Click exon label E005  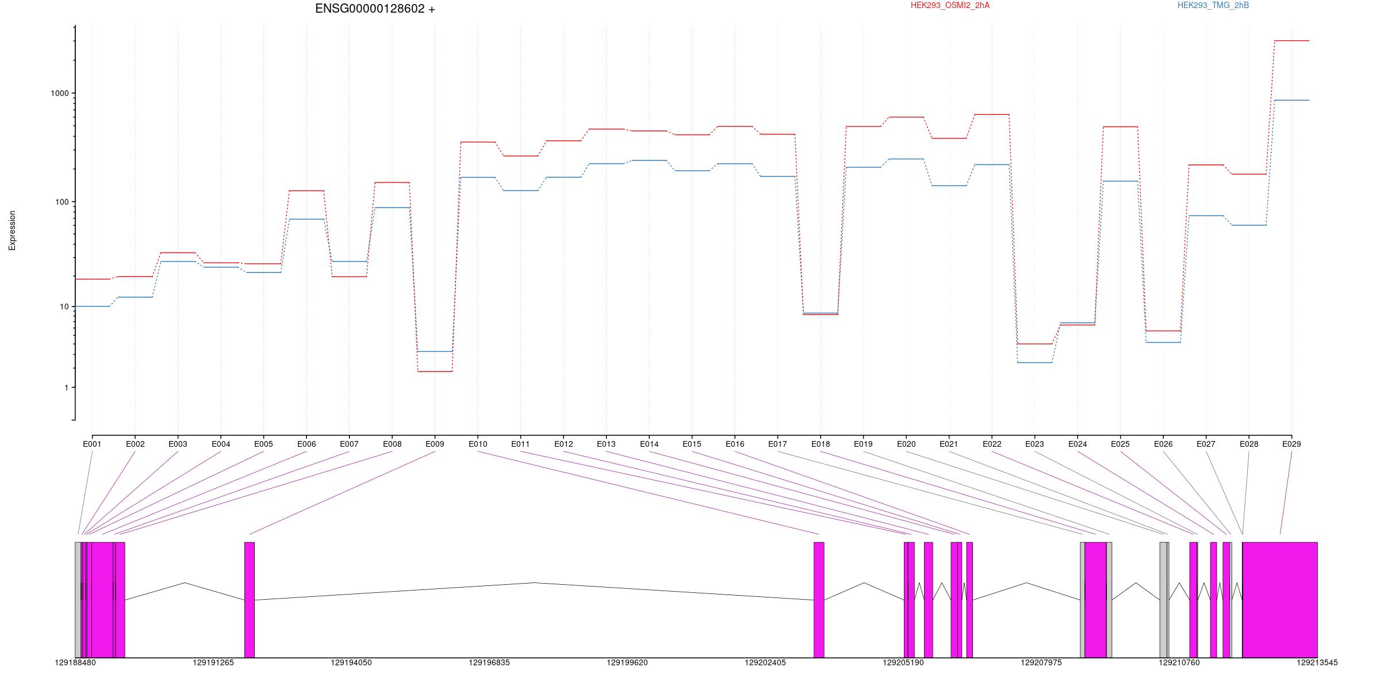263,444
